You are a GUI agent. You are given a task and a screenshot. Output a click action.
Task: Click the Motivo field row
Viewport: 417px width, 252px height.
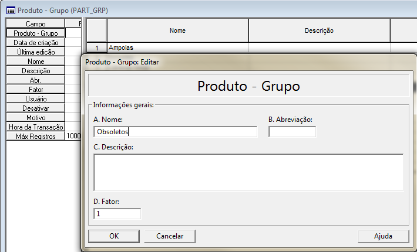[36, 118]
